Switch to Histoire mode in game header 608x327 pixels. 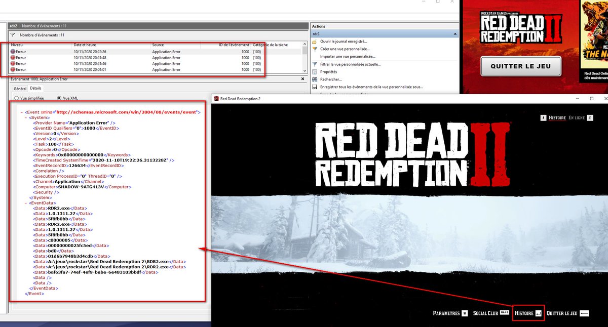(x=557, y=118)
